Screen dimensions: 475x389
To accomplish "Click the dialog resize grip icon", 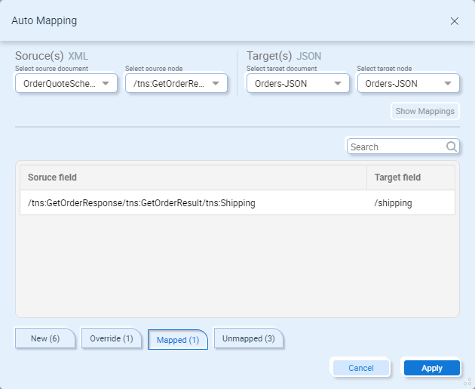I will pyautogui.click(x=467, y=381).
